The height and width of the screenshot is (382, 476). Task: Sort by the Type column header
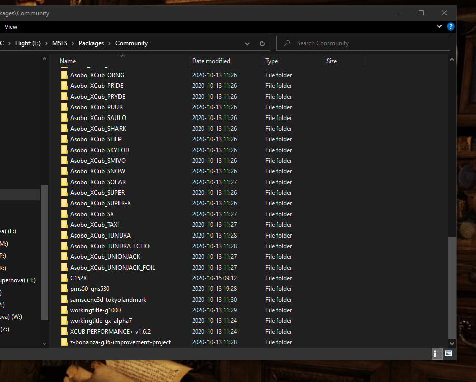coord(292,61)
